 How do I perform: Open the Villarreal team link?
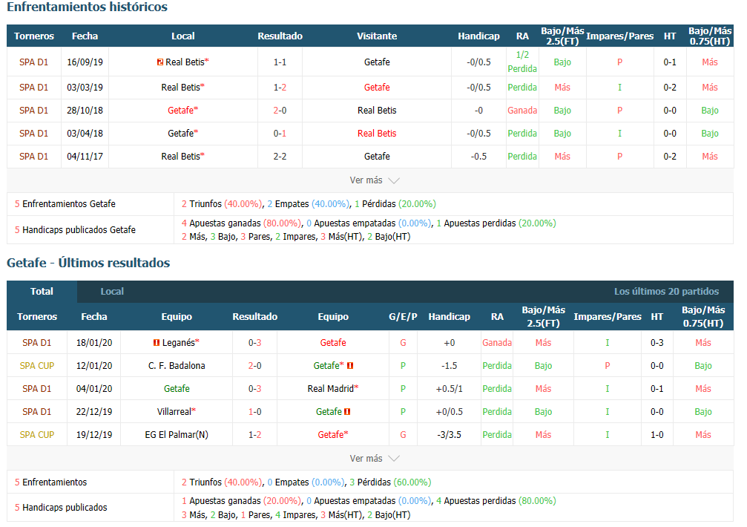click(x=174, y=412)
